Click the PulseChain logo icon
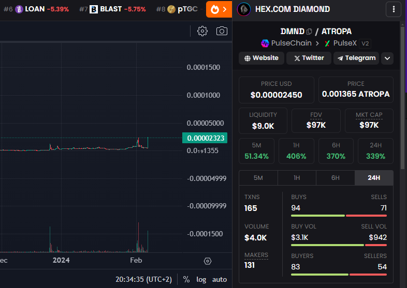407x288 pixels. click(265, 43)
